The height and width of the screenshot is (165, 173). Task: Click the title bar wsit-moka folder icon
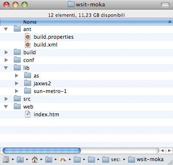click(71, 4)
